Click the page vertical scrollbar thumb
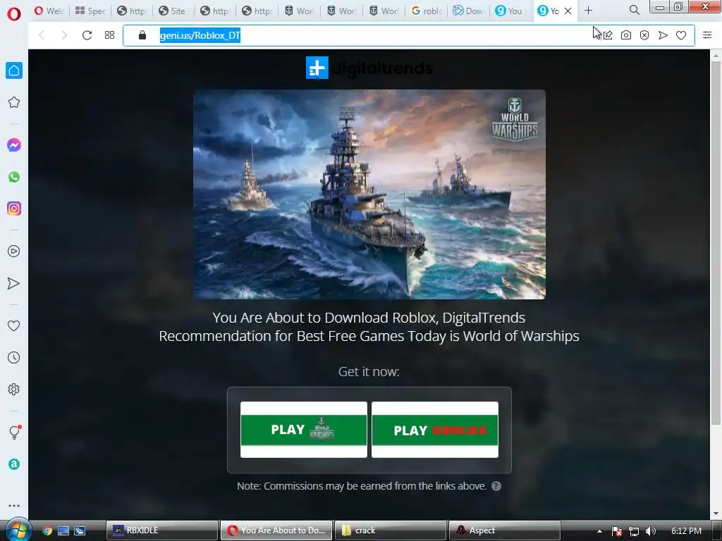This screenshot has height=541, width=722. [x=715, y=244]
